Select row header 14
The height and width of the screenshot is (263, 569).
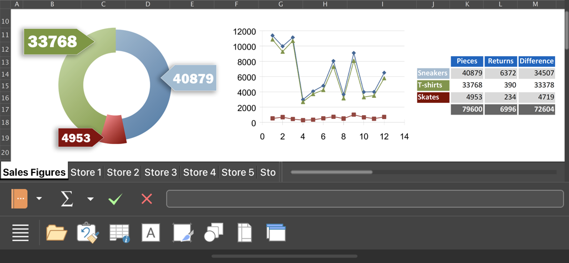6,74
